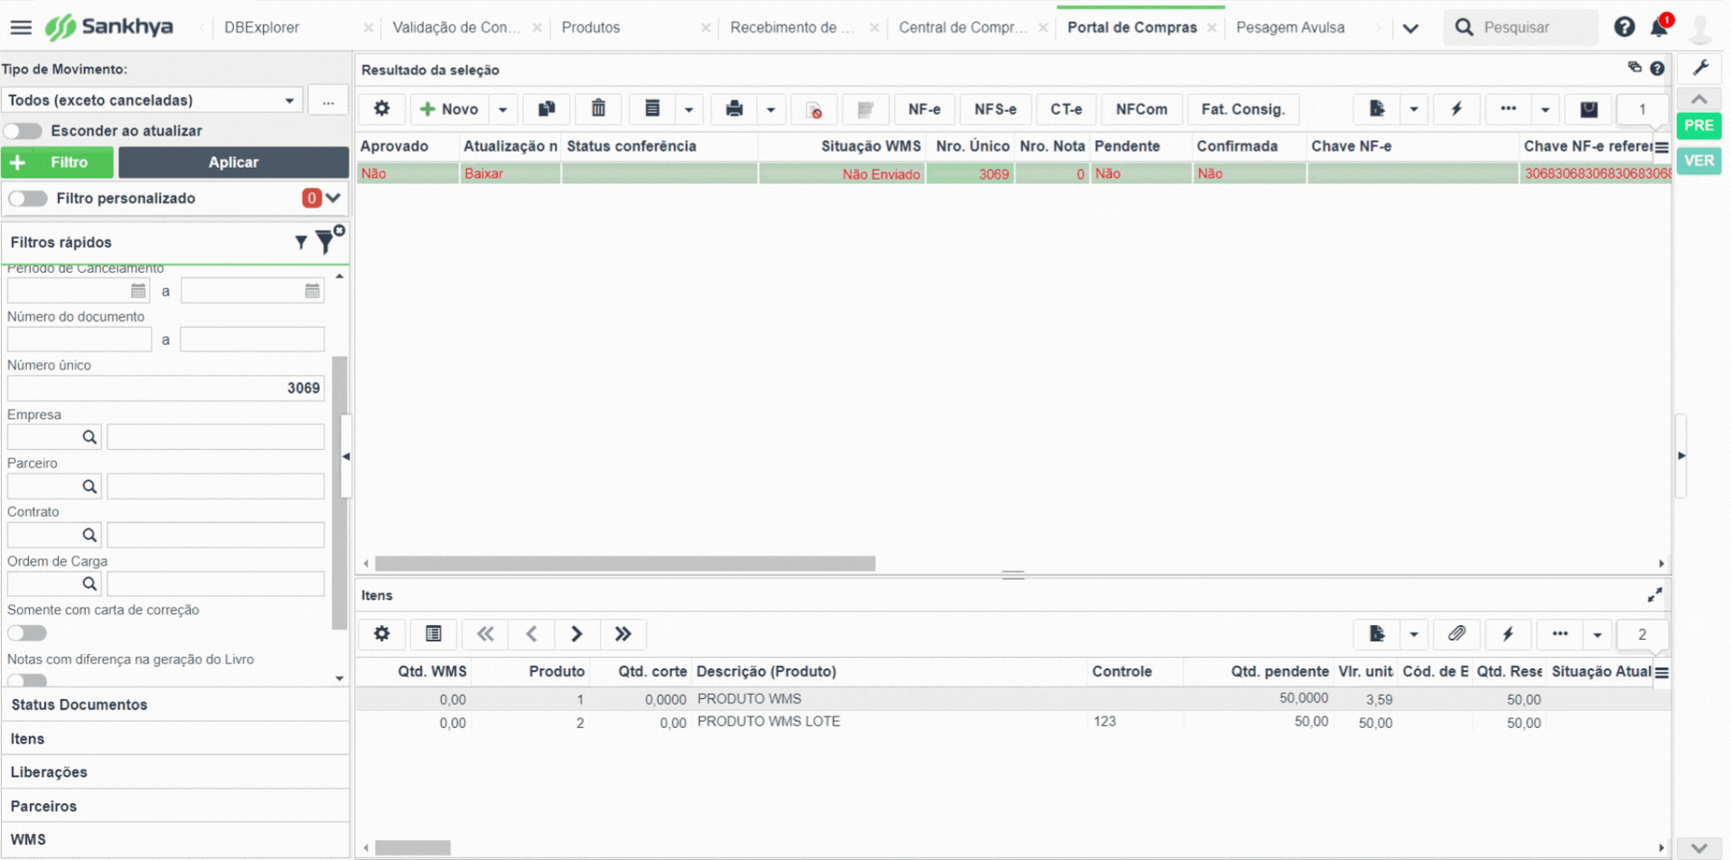Expand export dropdown in Itens toolbar
Viewport: 1731px width, 860px height.
click(1414, 634)
